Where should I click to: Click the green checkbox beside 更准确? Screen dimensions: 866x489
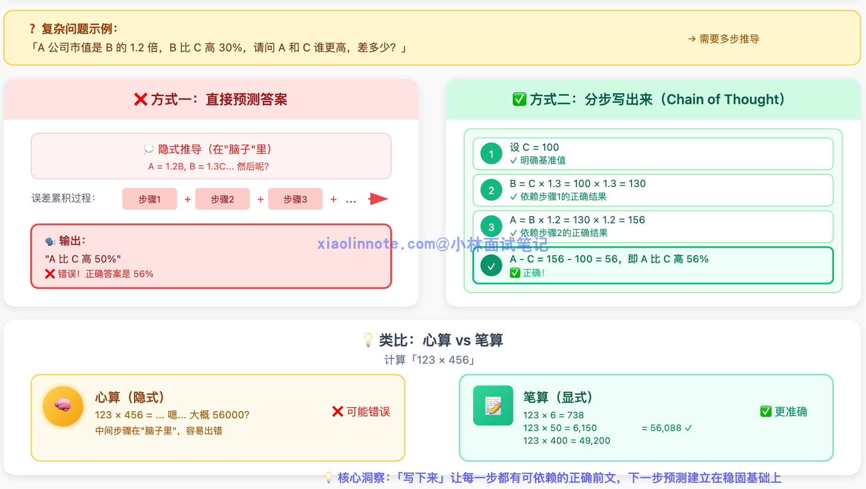(x=766, y=411)
